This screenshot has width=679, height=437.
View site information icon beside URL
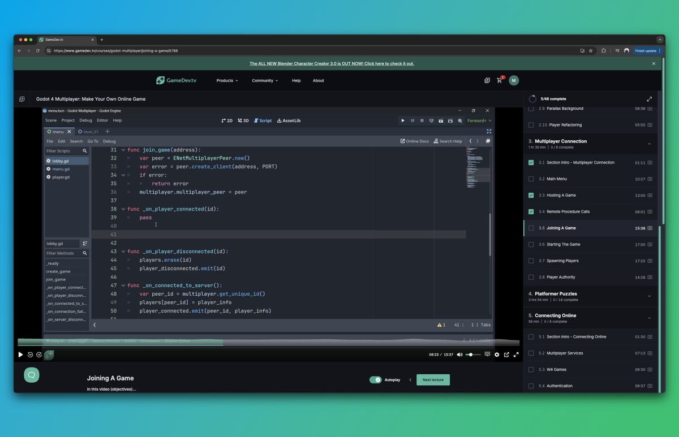49,50
